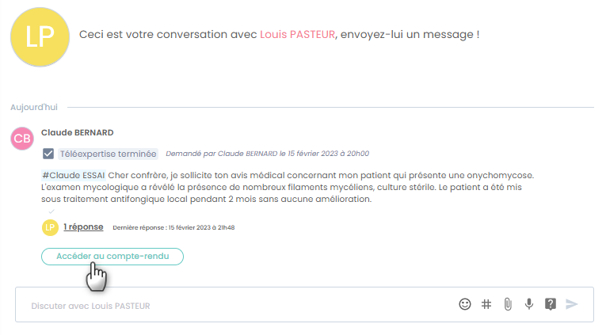This screenshot has height=335, width=606.
Task: Click the 'Téléexpertise terminée' status label
Action: click(x=109, y=154)
